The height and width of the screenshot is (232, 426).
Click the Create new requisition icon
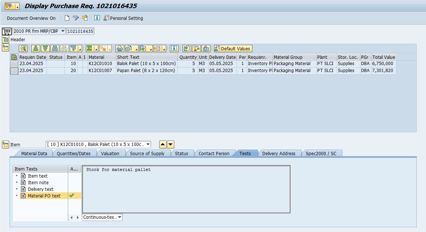(67, 18)
